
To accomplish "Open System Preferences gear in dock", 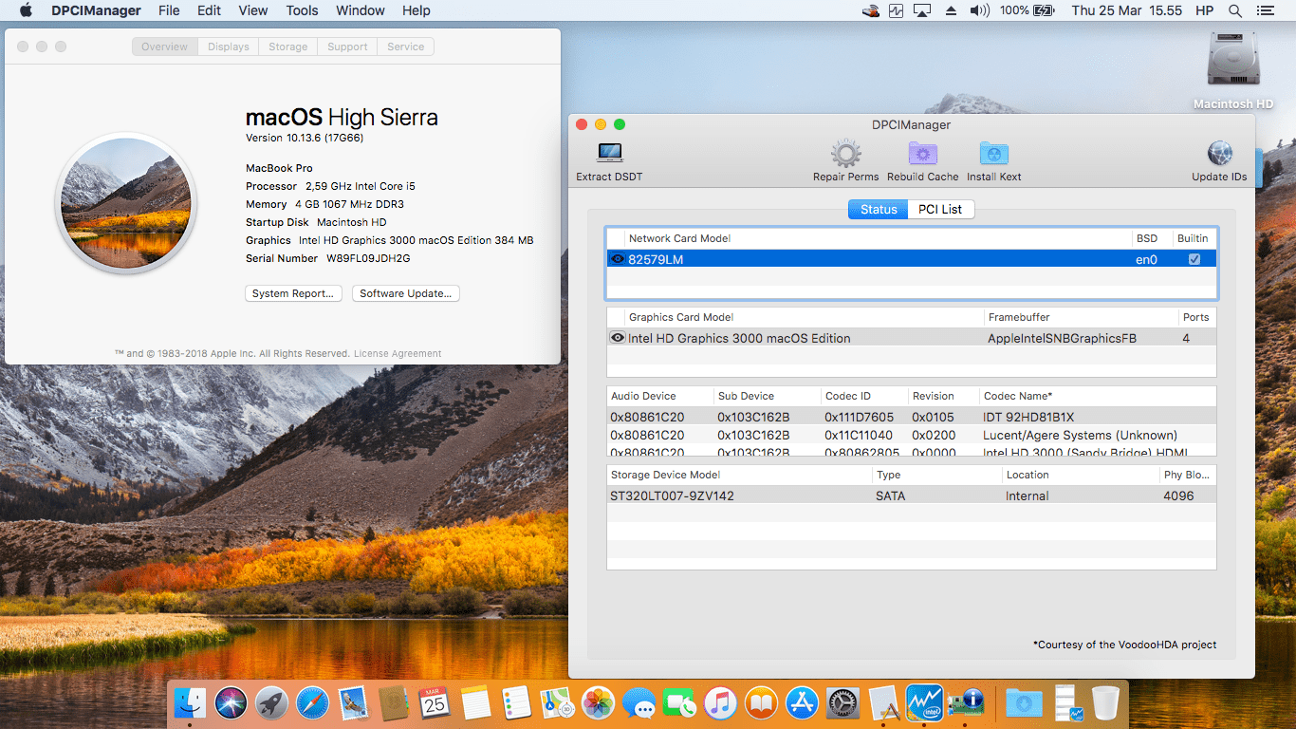I will [842, 703].
